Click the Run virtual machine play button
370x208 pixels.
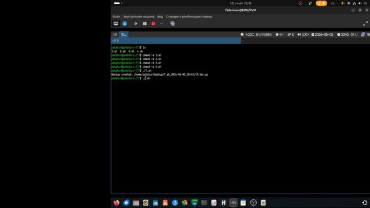click(136, 24)
